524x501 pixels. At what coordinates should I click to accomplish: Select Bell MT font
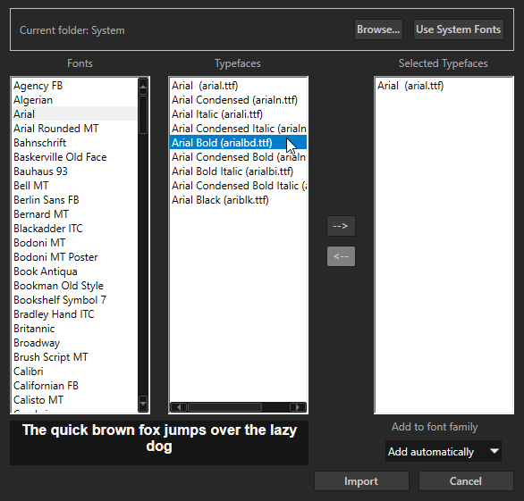74,186
